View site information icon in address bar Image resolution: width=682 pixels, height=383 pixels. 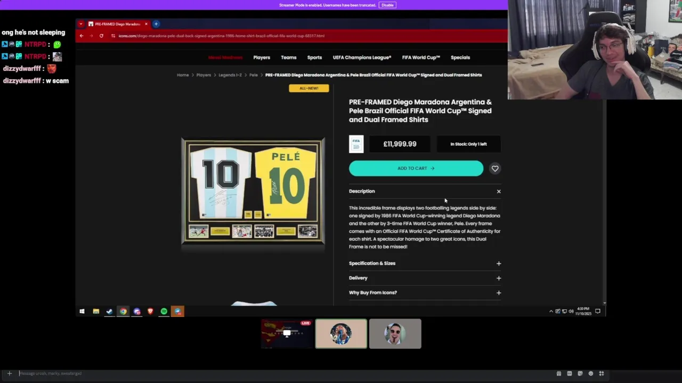point(113,36)
